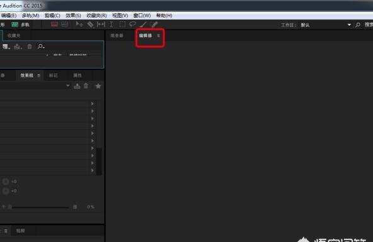Open the effects rack preset dropdown

[68, 85]
